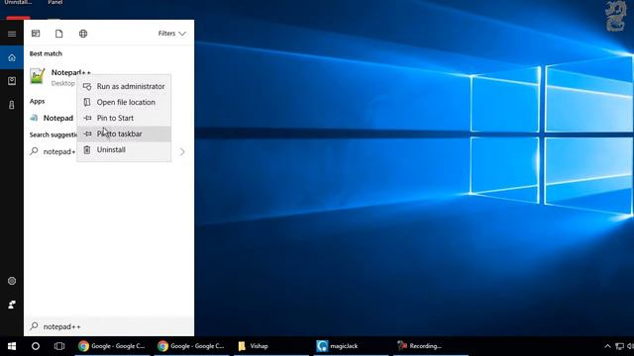Open the Vishap folder taskbar item
The height and width of the screenshot is (356, 634).
(x=270, y=346)
